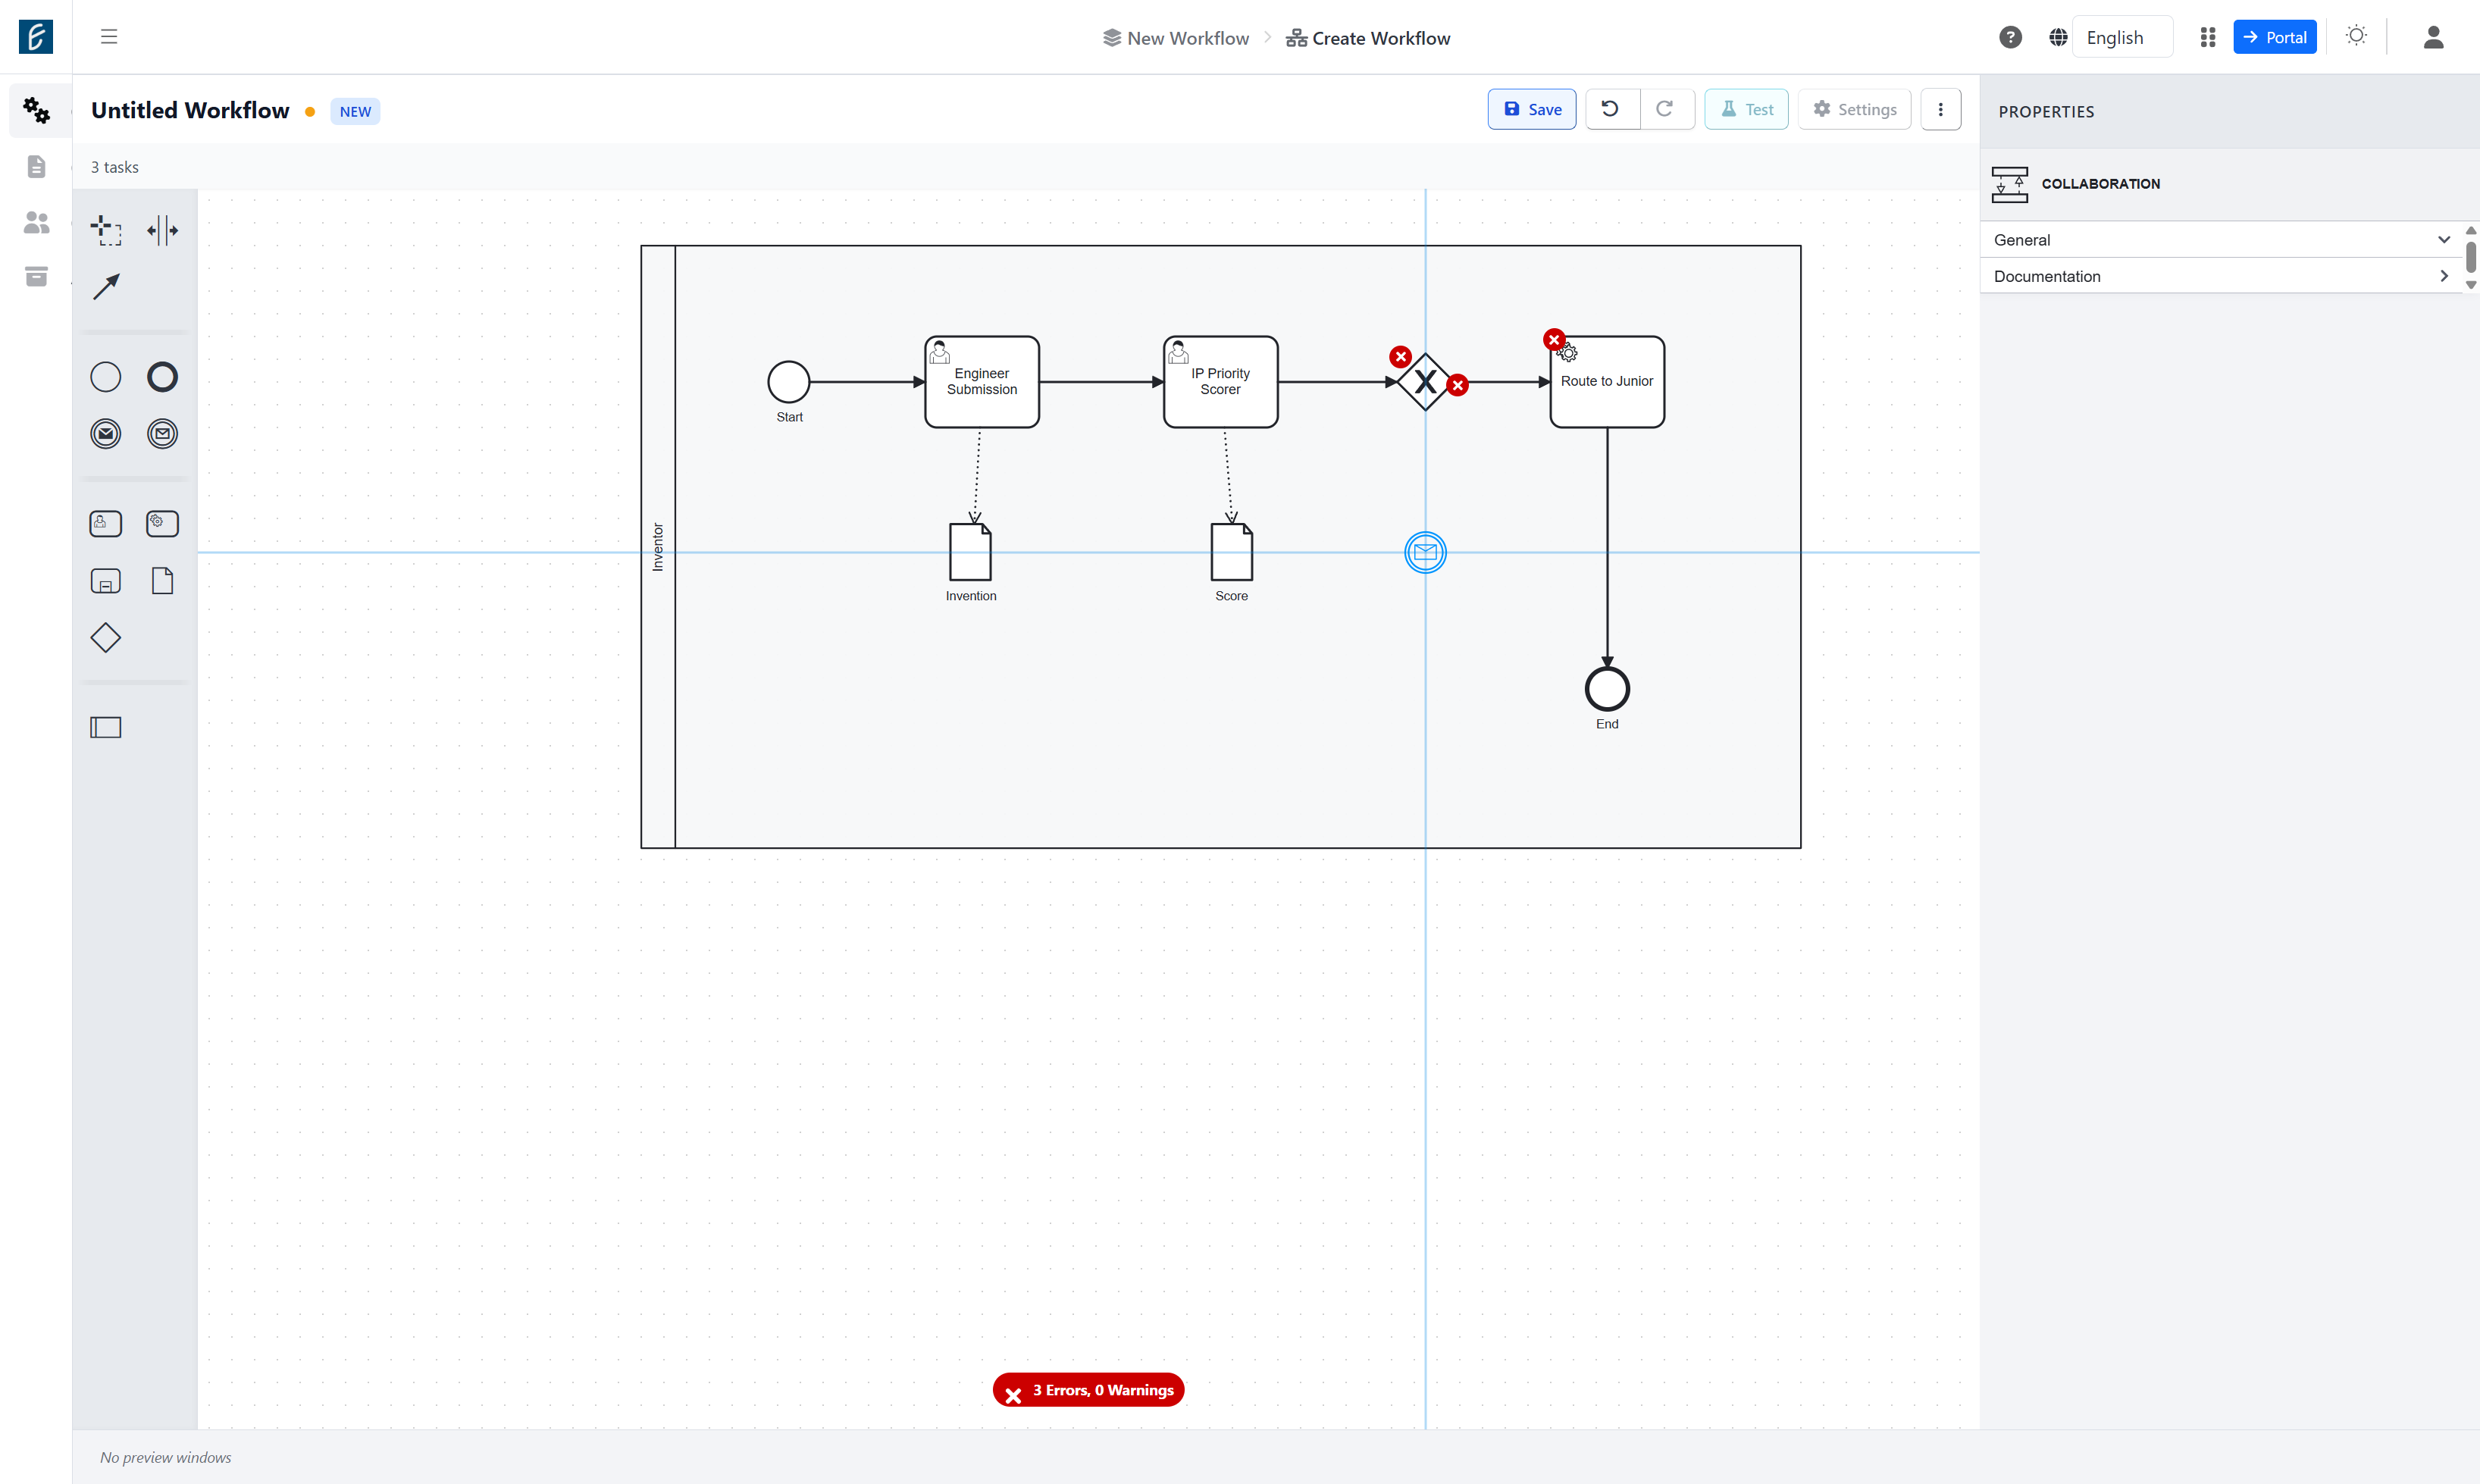The height and width of the screenshot is (1484, 2480).
Task: Open the user profile icon
Action: point(2434,37)
